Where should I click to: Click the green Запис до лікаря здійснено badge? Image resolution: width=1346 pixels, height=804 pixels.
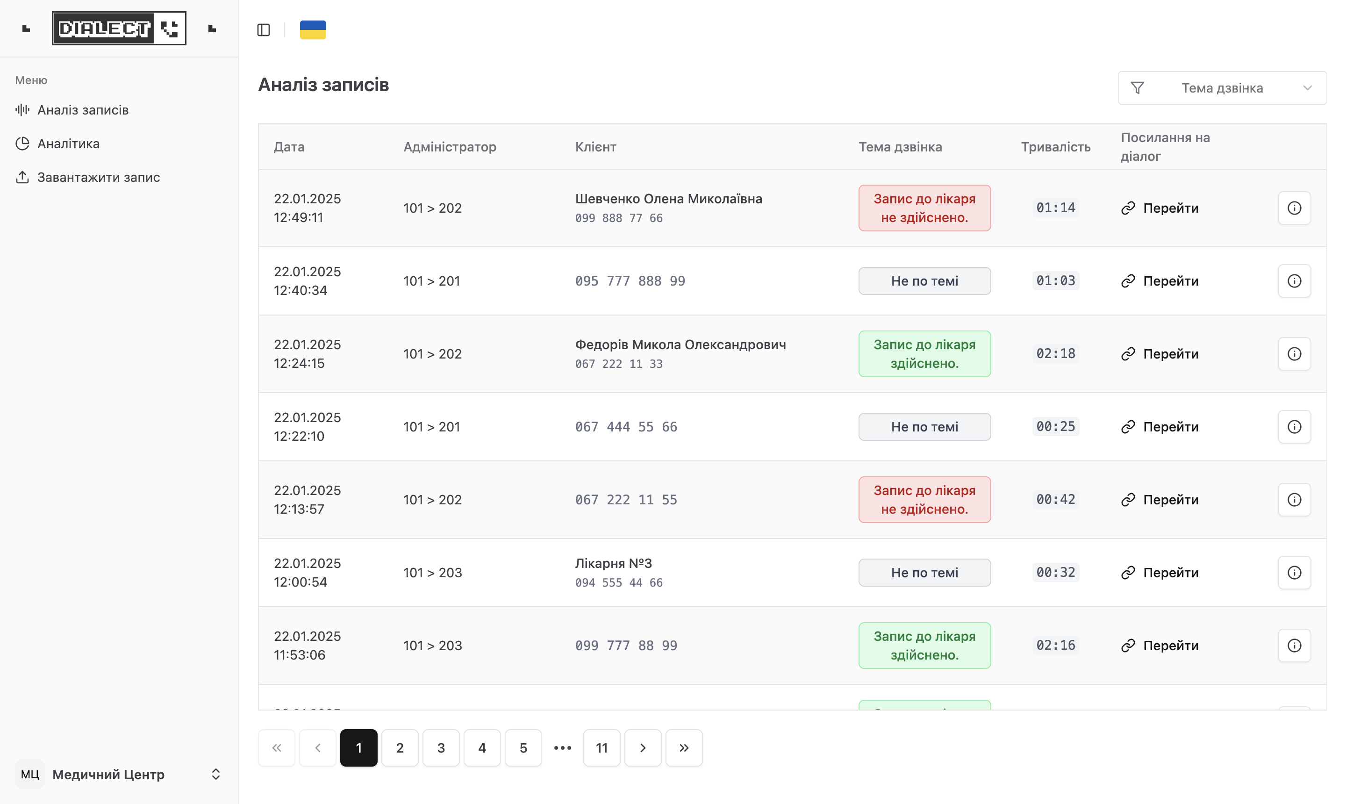coord(924,353)
